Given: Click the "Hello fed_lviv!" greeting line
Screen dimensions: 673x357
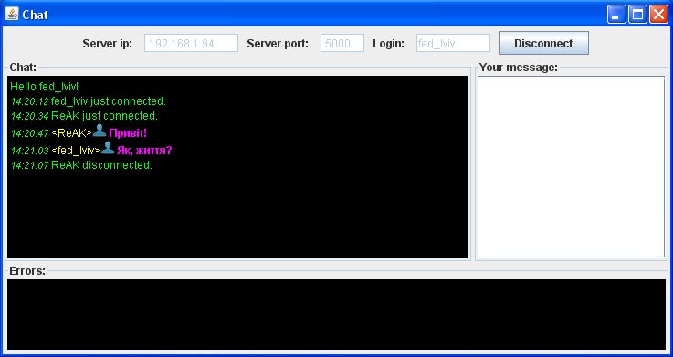Looking at the screenshot, I should pos(44,87).
